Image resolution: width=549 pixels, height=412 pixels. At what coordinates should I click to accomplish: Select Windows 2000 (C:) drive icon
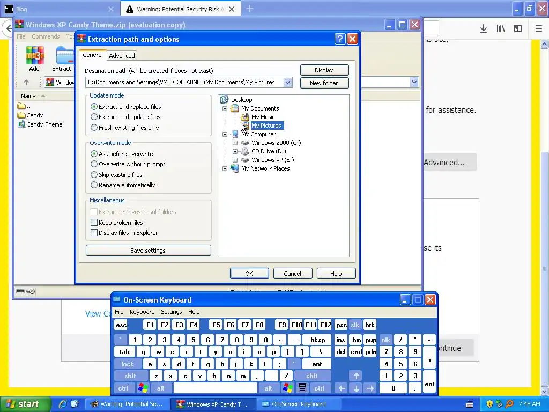245,143
